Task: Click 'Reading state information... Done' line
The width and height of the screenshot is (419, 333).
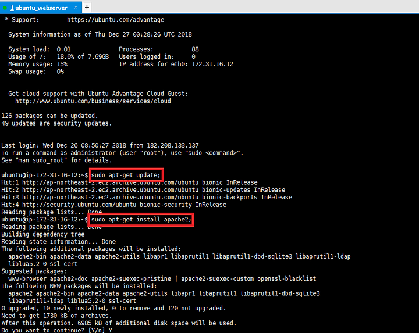Action: (x=59, y=242)
